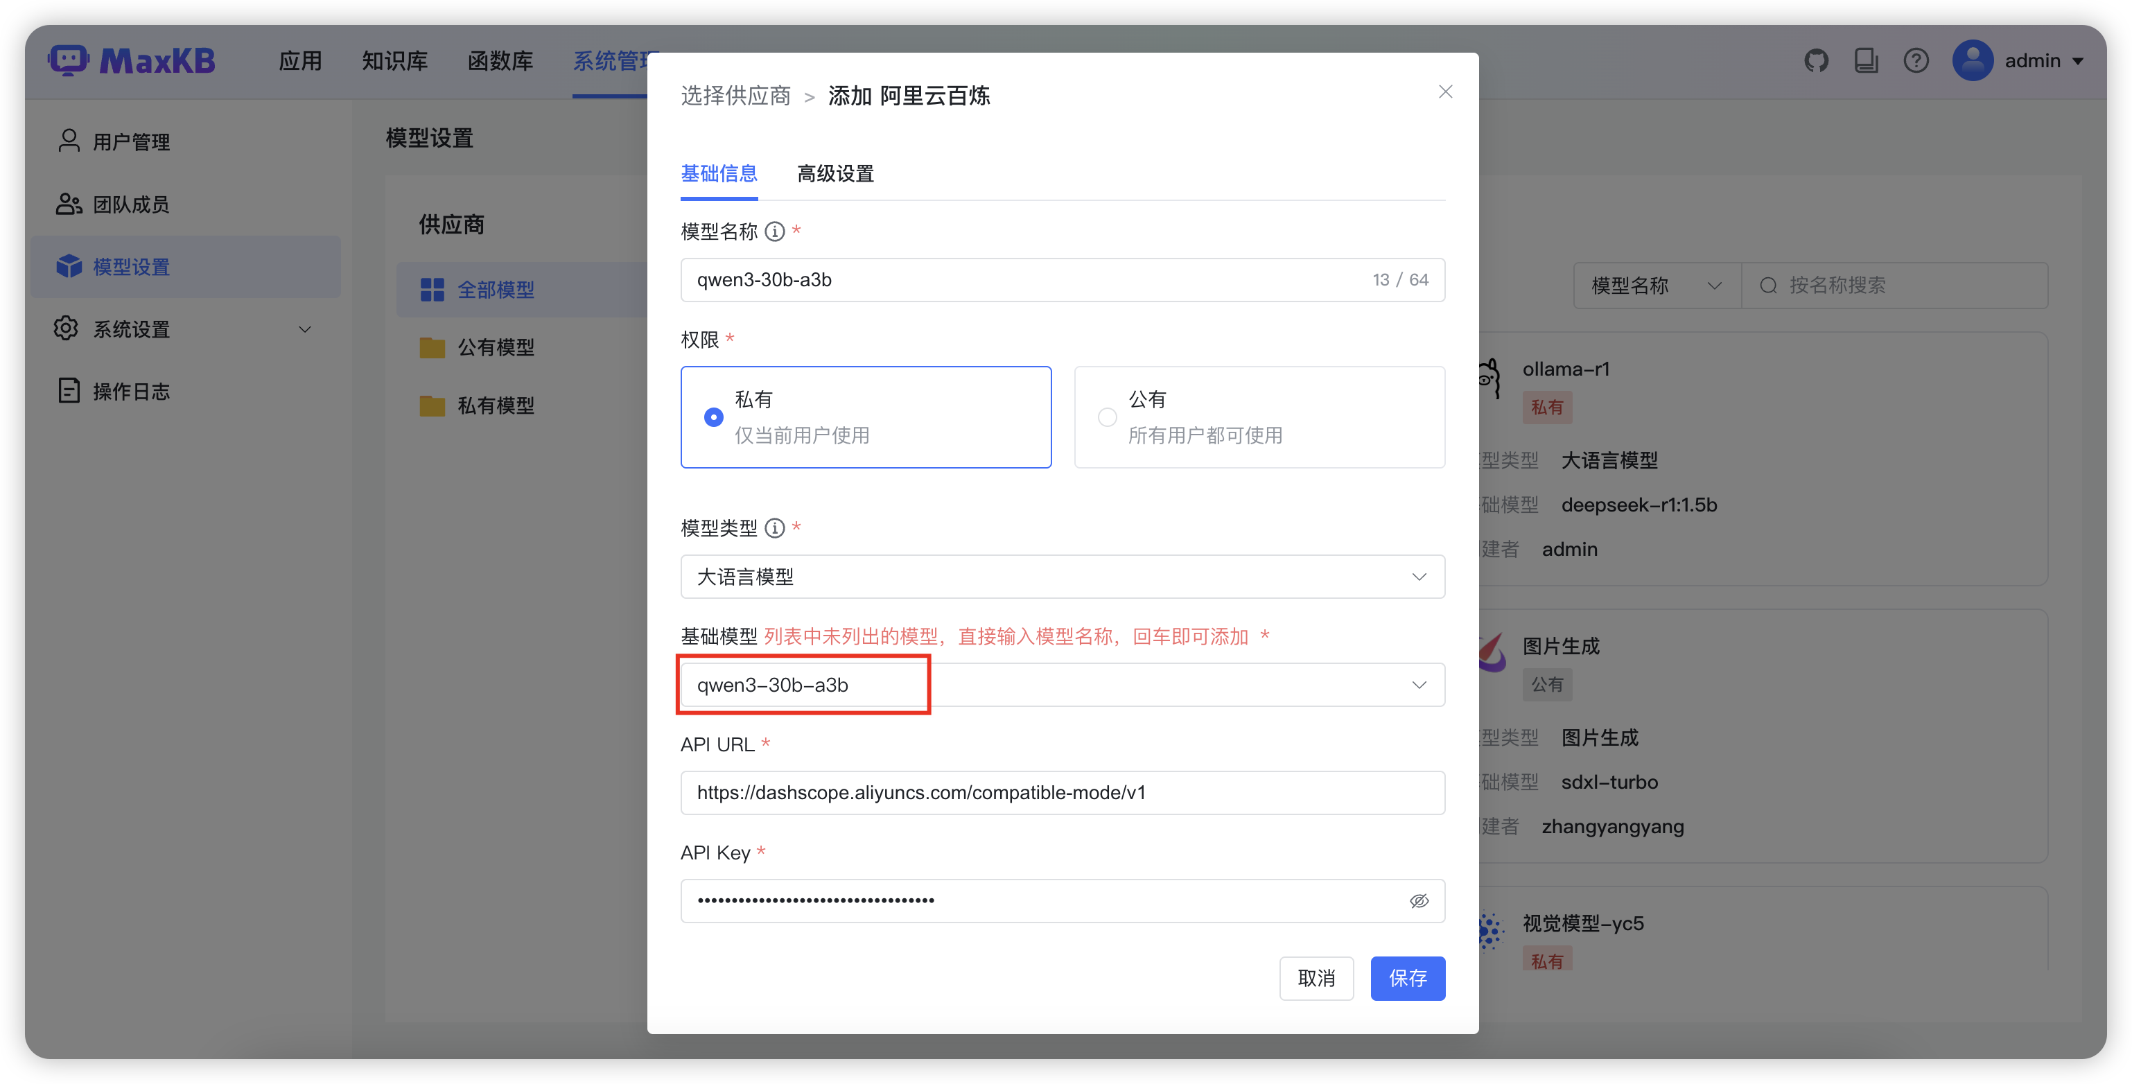Switch to the 高级设置 tab
The height and width of the screenshot is (1084, 2132).
(835, 174)
